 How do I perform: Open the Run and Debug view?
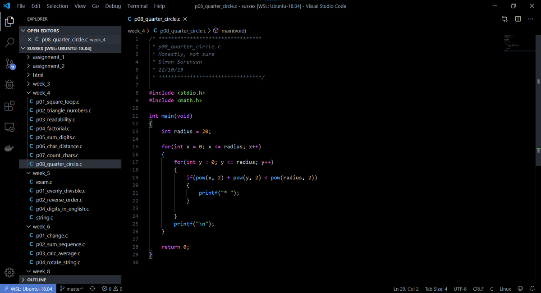tap(9, 85)
